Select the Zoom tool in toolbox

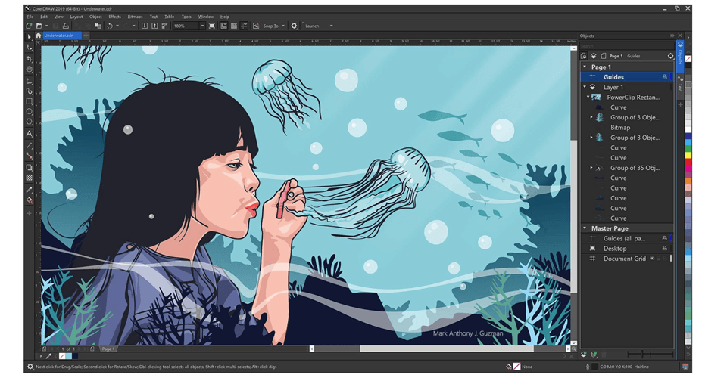click(x=30, y=70)
